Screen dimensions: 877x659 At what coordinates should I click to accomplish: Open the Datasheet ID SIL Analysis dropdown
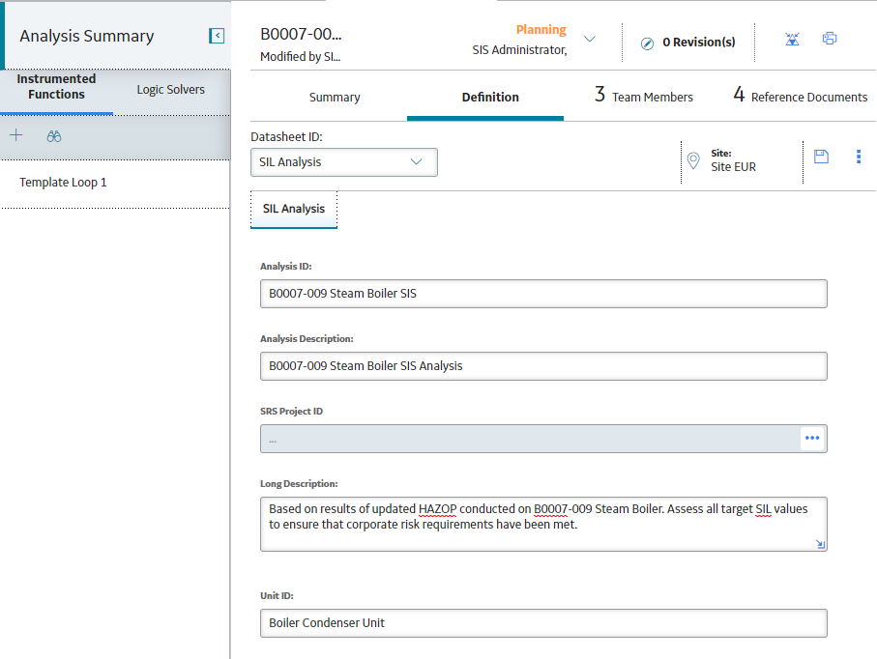pyautogui.click(x=344, y=162)
